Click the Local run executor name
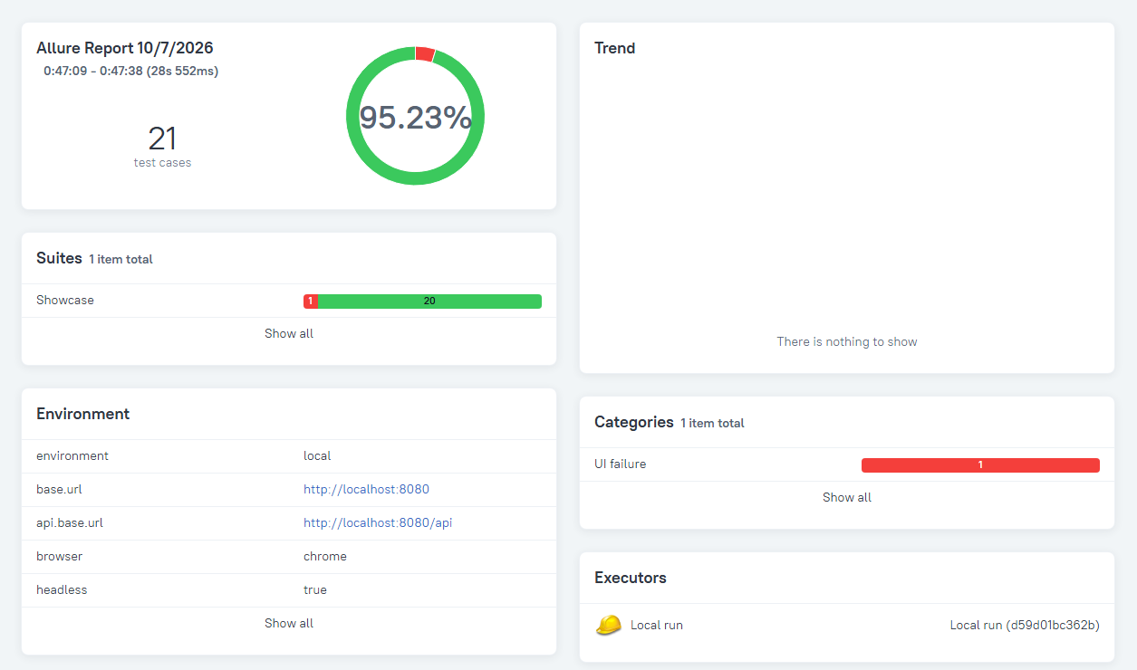Screen dimensions: 1137x670 (x=657, y=625)
